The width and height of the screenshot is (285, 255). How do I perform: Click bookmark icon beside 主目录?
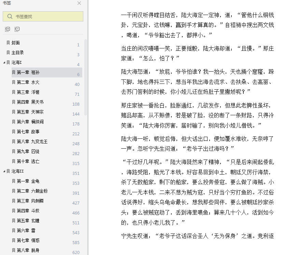[x=8, y=52]
